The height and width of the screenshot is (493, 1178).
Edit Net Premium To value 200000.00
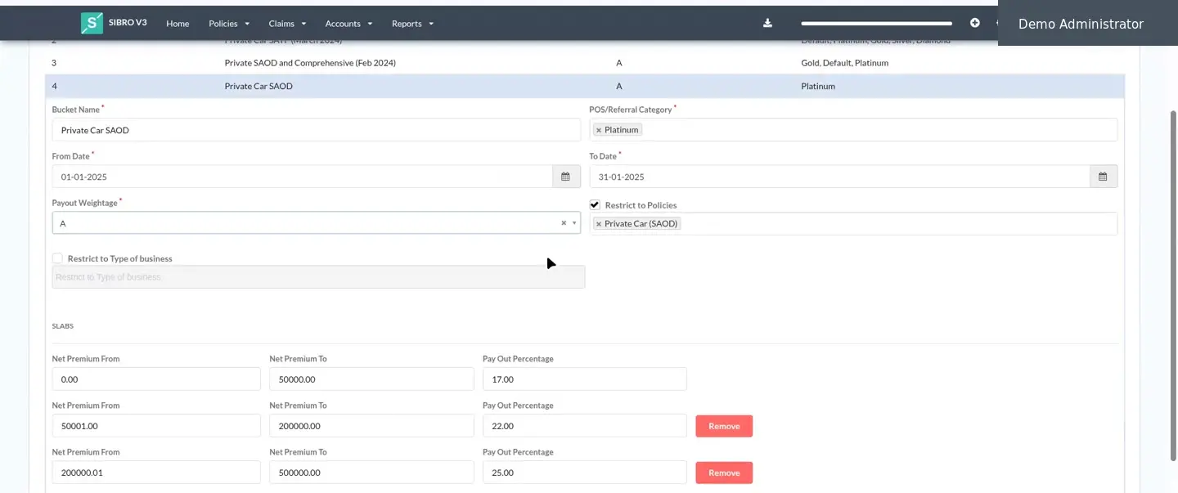coord(371,426)
